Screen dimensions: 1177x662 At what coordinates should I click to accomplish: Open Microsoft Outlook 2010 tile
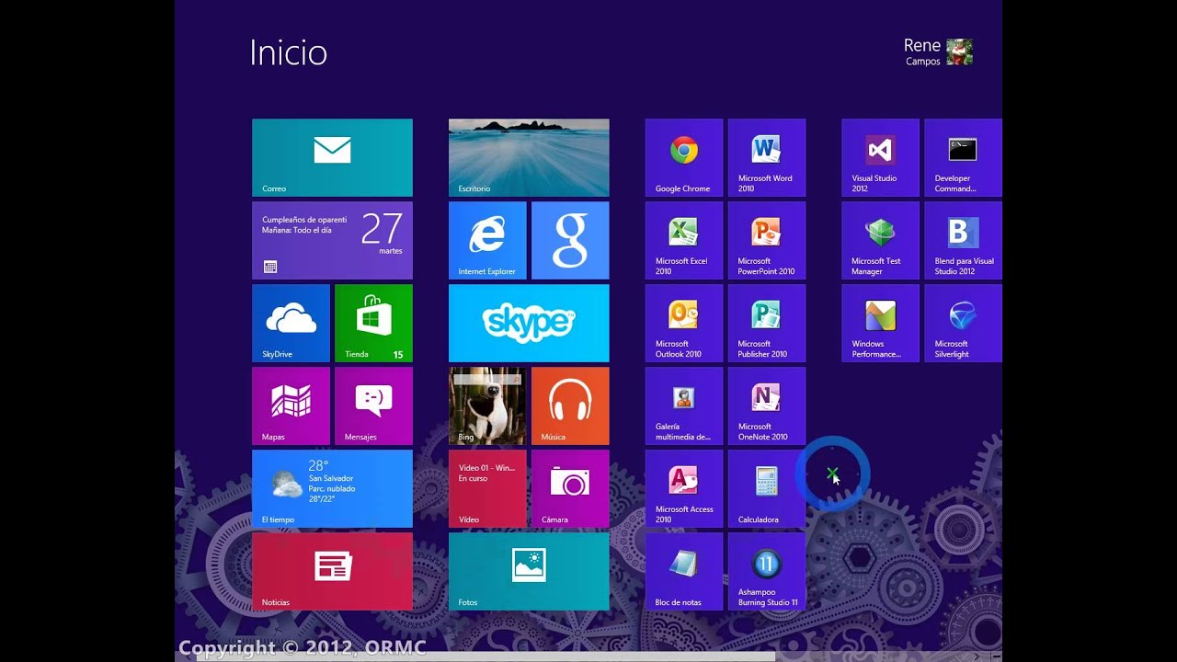click(684, 323)
